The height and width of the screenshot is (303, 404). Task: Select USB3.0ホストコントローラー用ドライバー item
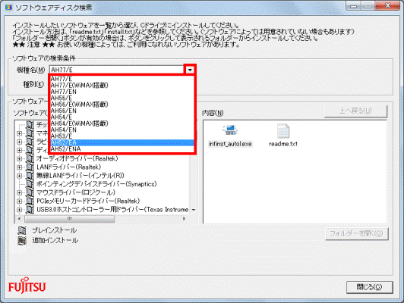(112, 210)
